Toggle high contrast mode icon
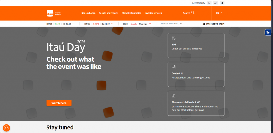This screenshot has width=273, height=133. (222, 3)
